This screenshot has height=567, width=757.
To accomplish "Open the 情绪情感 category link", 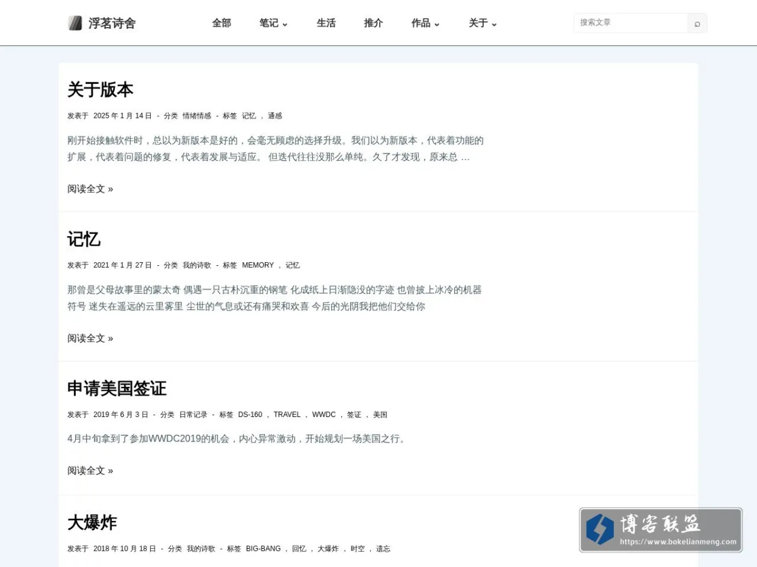I will pyautogui.click(x=197, y=116).
